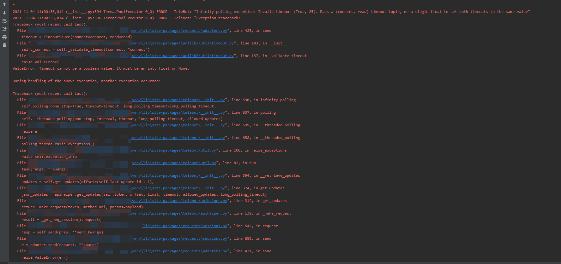The width and height of the screenshot is (561, 264).
Task: Click the 'raise ValueError(err)' line
Action: [45, 257]
